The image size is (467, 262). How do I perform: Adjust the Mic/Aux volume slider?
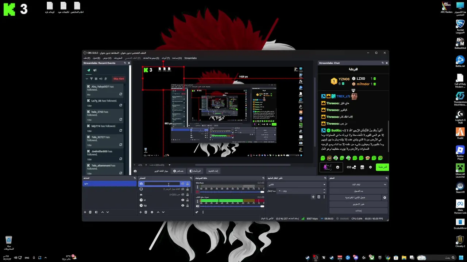232,192
